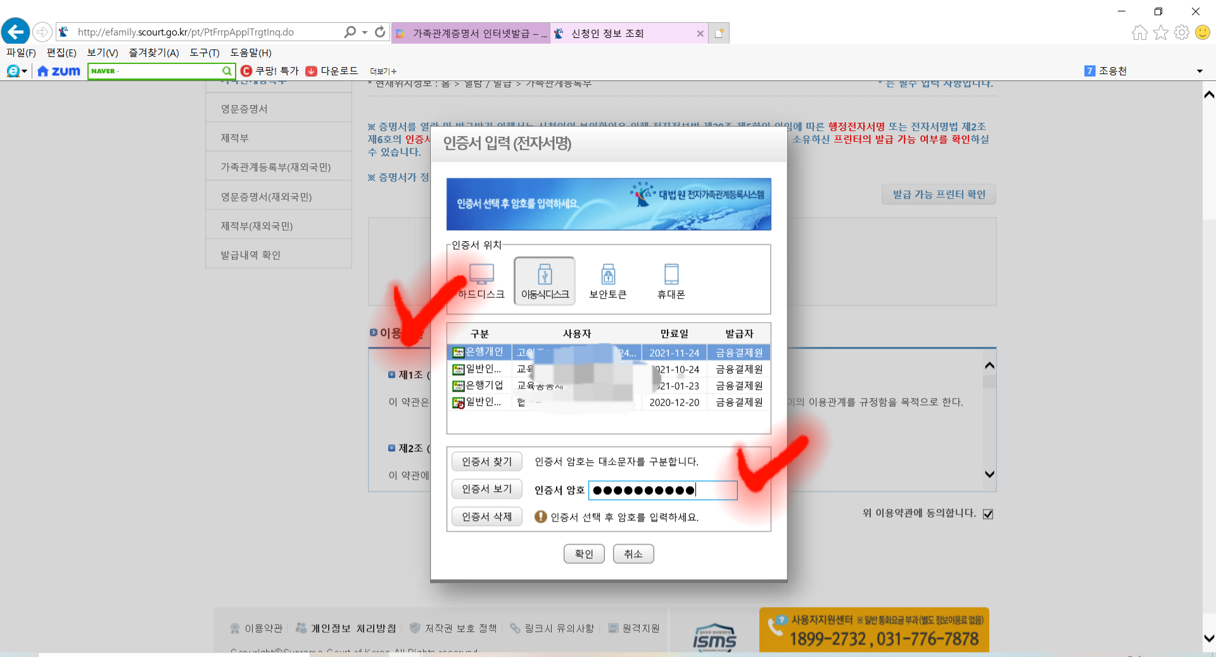Expand the toolbar e-logo dropdown arrow

24,72
